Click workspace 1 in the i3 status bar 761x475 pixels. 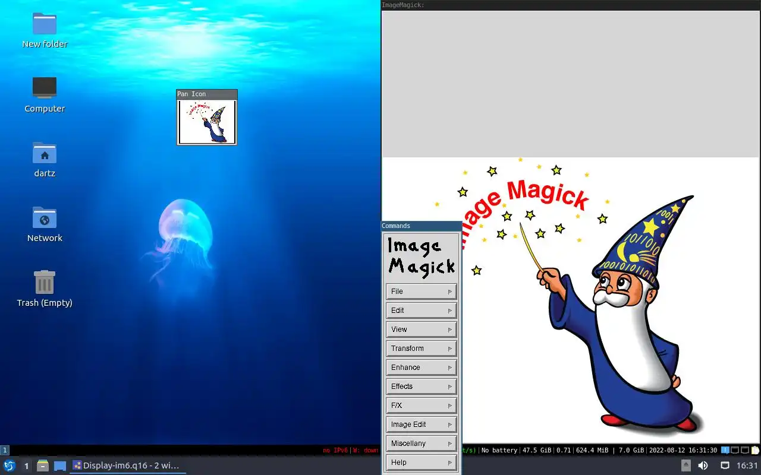[5, 450]
